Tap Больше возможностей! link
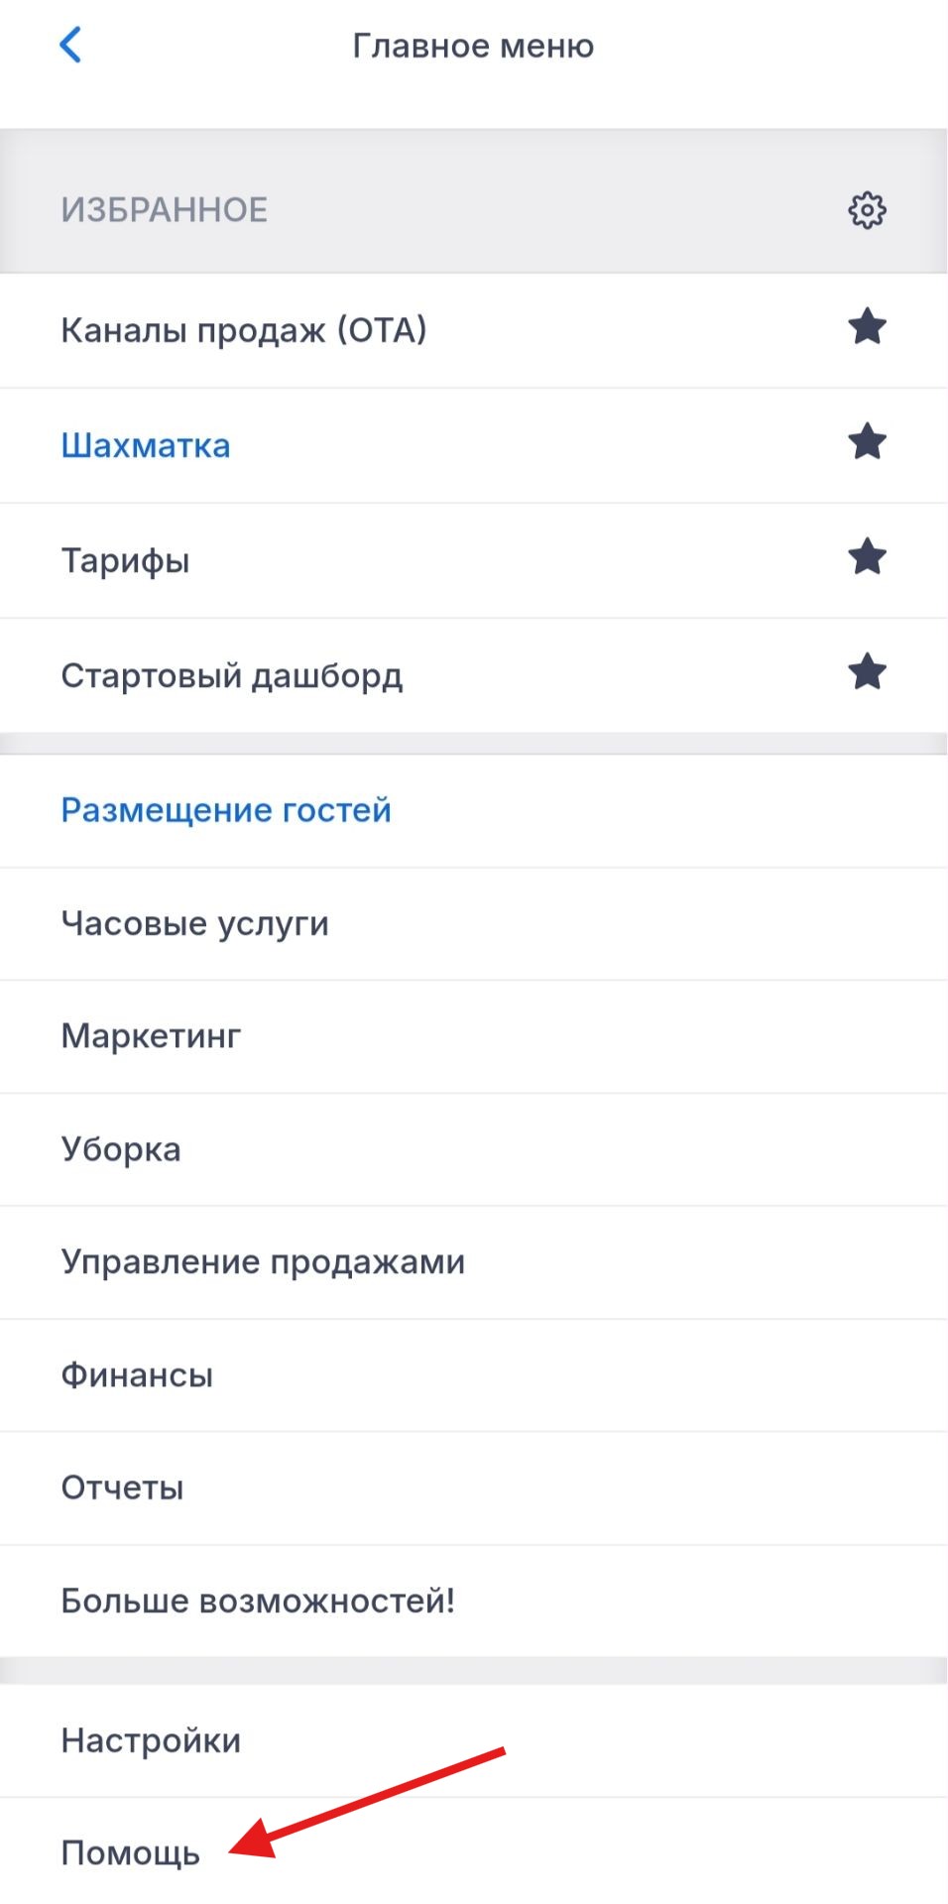Screen dimensions: 948x1904 [x=258, y=1601]
